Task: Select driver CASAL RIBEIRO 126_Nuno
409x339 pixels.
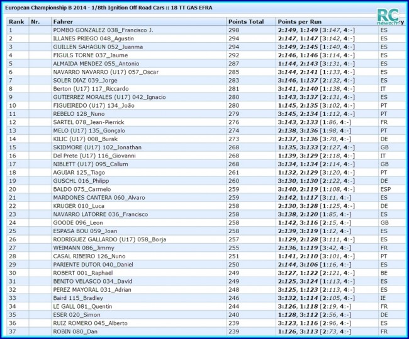Action: tap(89, 256)
